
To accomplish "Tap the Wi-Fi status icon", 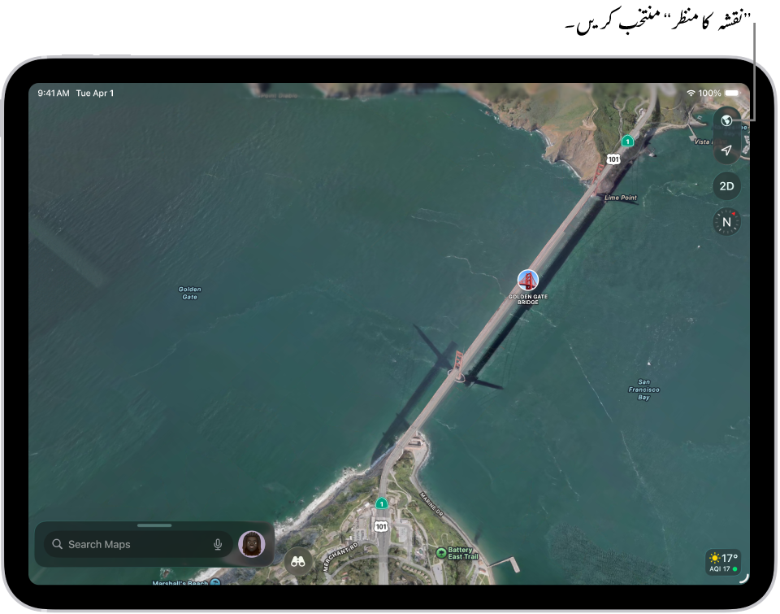I will click(691, 94).
